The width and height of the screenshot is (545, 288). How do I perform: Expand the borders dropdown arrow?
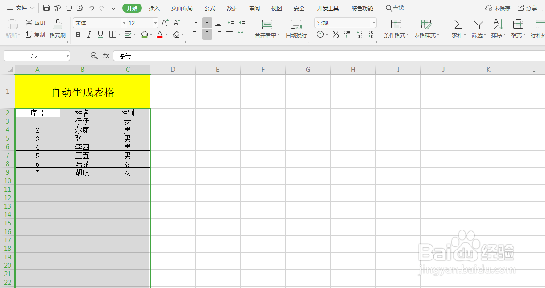[x=120, y=34]
